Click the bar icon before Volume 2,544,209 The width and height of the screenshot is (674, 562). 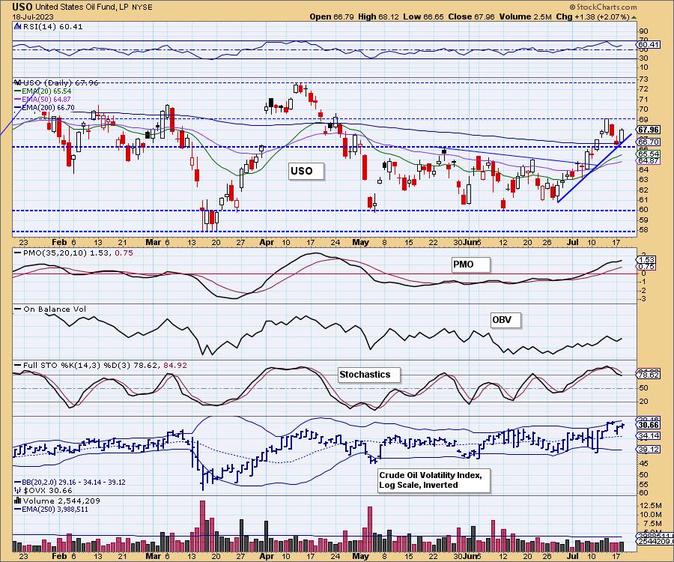tap(18, 501)
